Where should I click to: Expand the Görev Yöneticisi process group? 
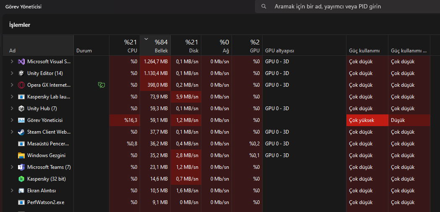click(x=12, y=120)
